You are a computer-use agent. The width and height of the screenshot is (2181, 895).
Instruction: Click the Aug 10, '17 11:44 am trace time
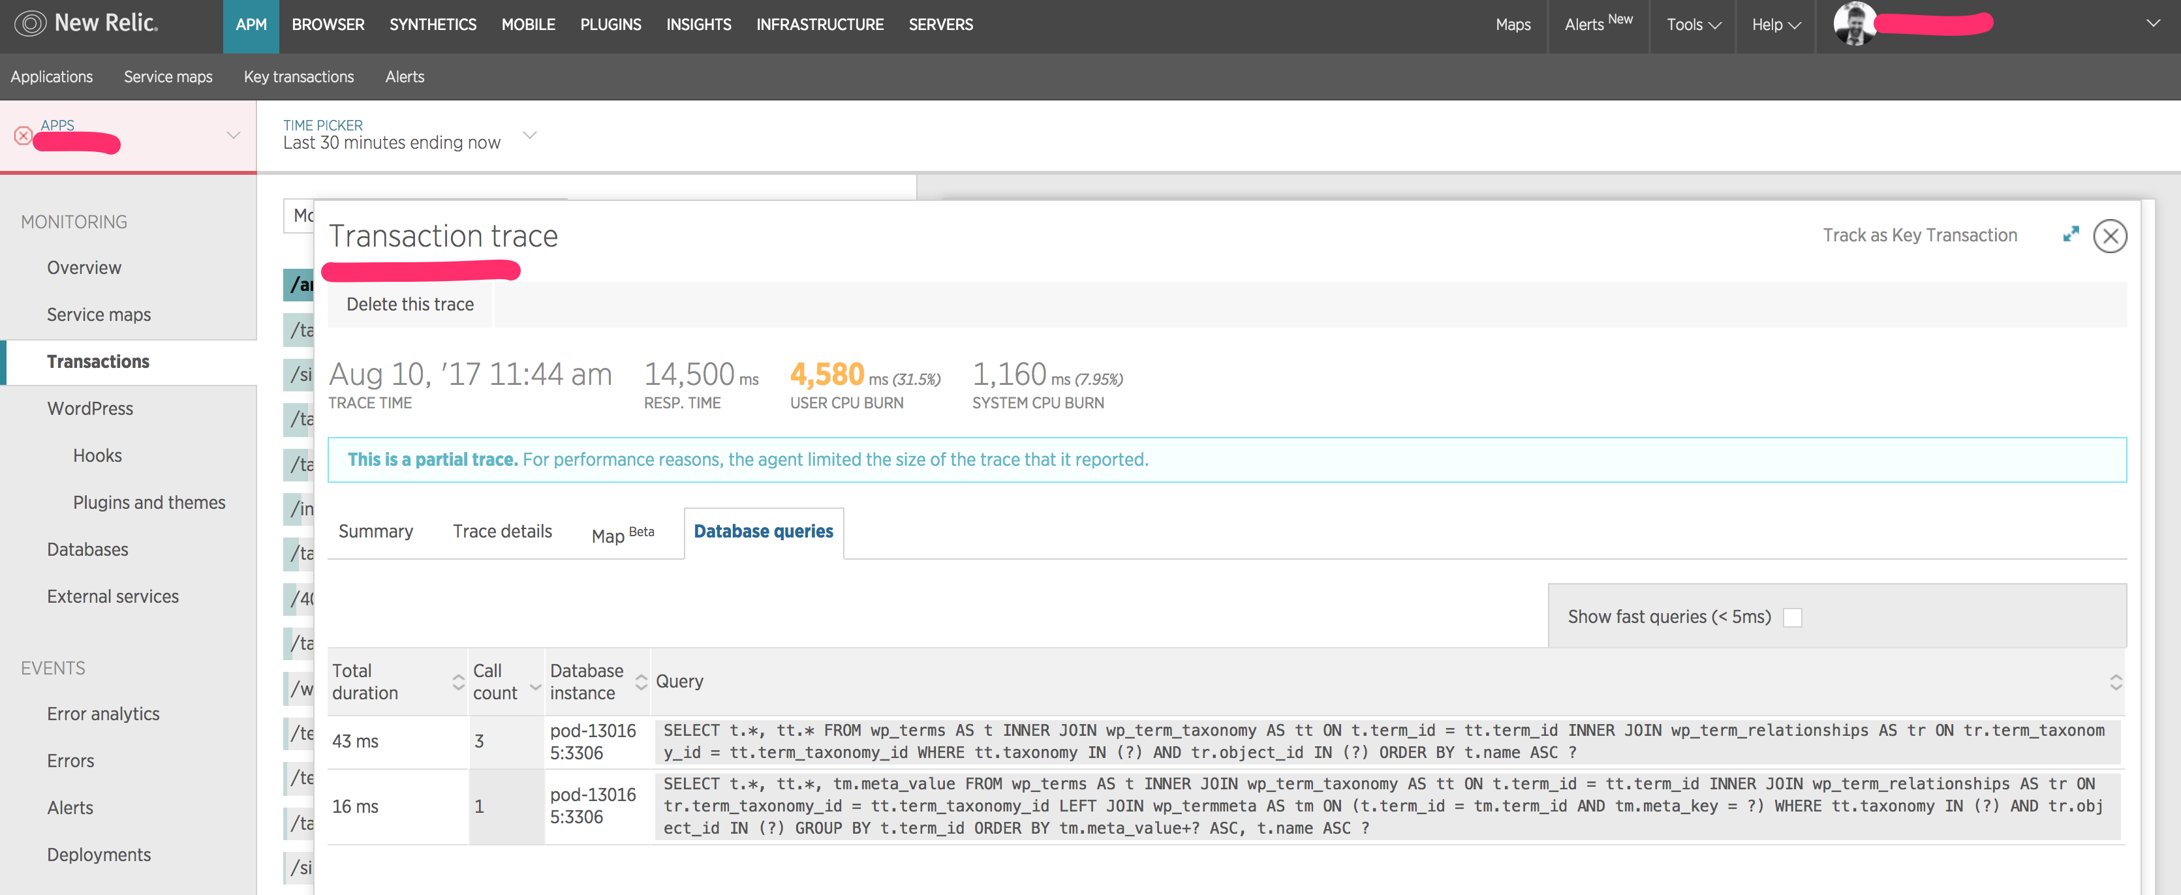[x=470, y=374]
